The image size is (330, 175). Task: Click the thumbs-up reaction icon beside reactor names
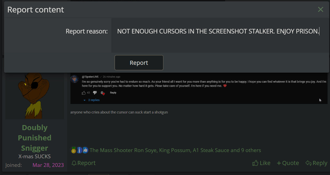coord(85,150)
